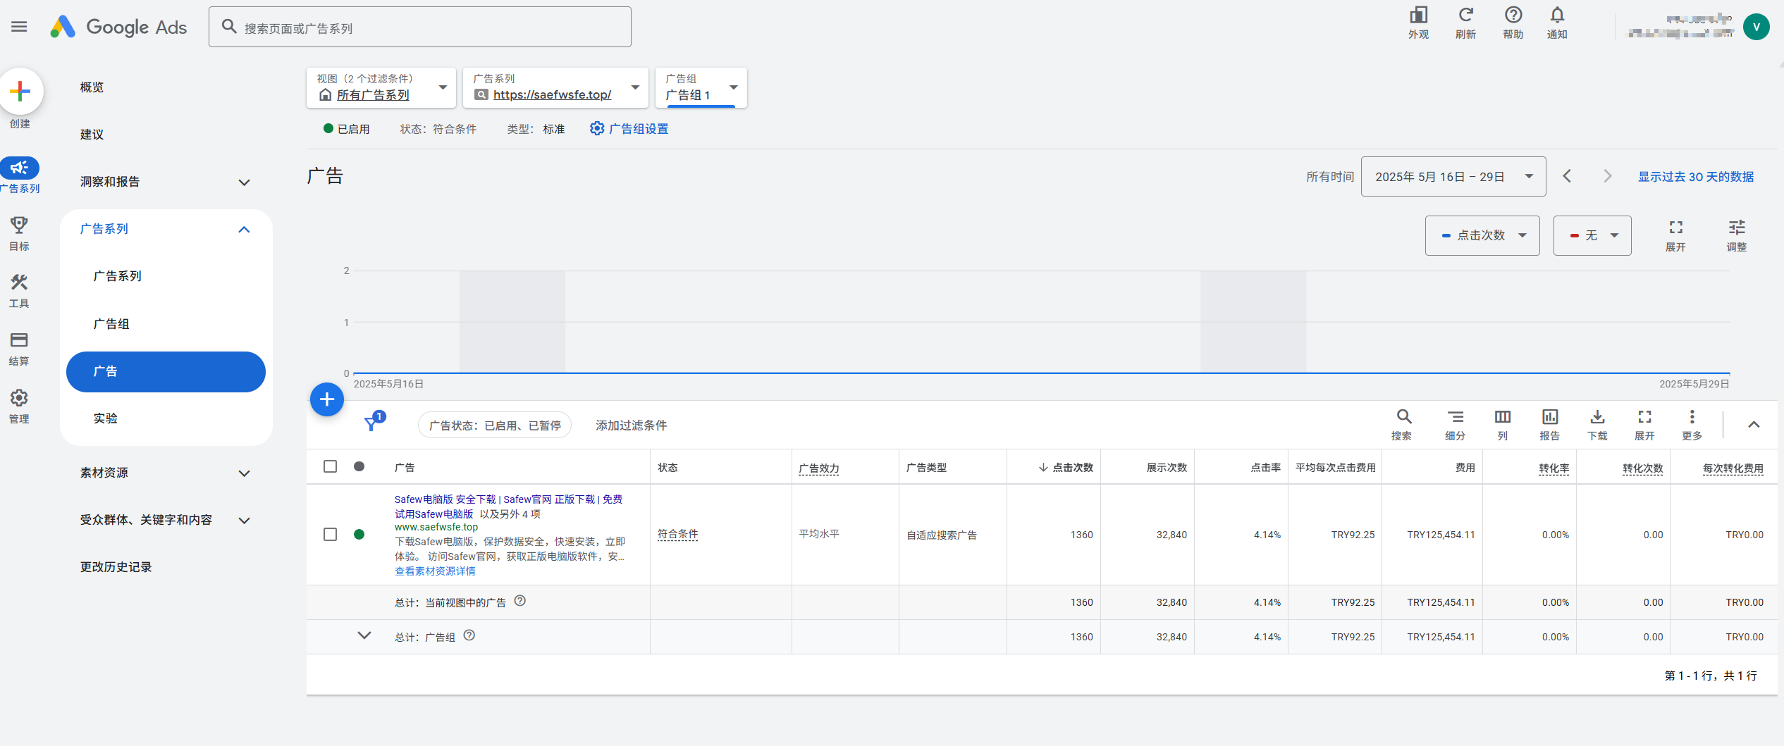Expand 素材资源 section

point(244,473)
